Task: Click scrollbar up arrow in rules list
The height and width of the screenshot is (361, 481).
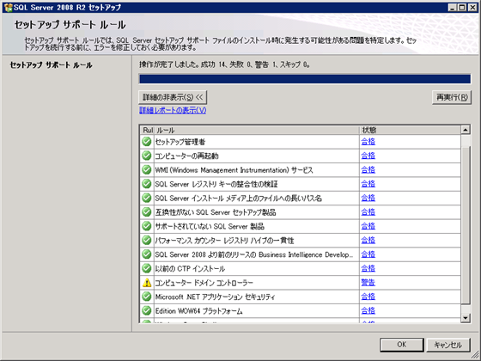Action: coord(466,130)
